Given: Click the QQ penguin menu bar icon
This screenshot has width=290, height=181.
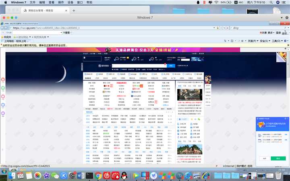Looking at the screenshot, I should pos(198,2).
